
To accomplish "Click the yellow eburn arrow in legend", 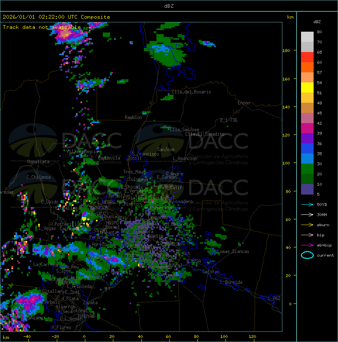I will pos(307,225).
